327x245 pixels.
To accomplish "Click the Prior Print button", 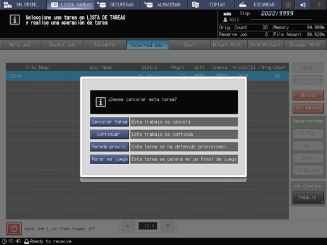I will click(x=308, y=80).
